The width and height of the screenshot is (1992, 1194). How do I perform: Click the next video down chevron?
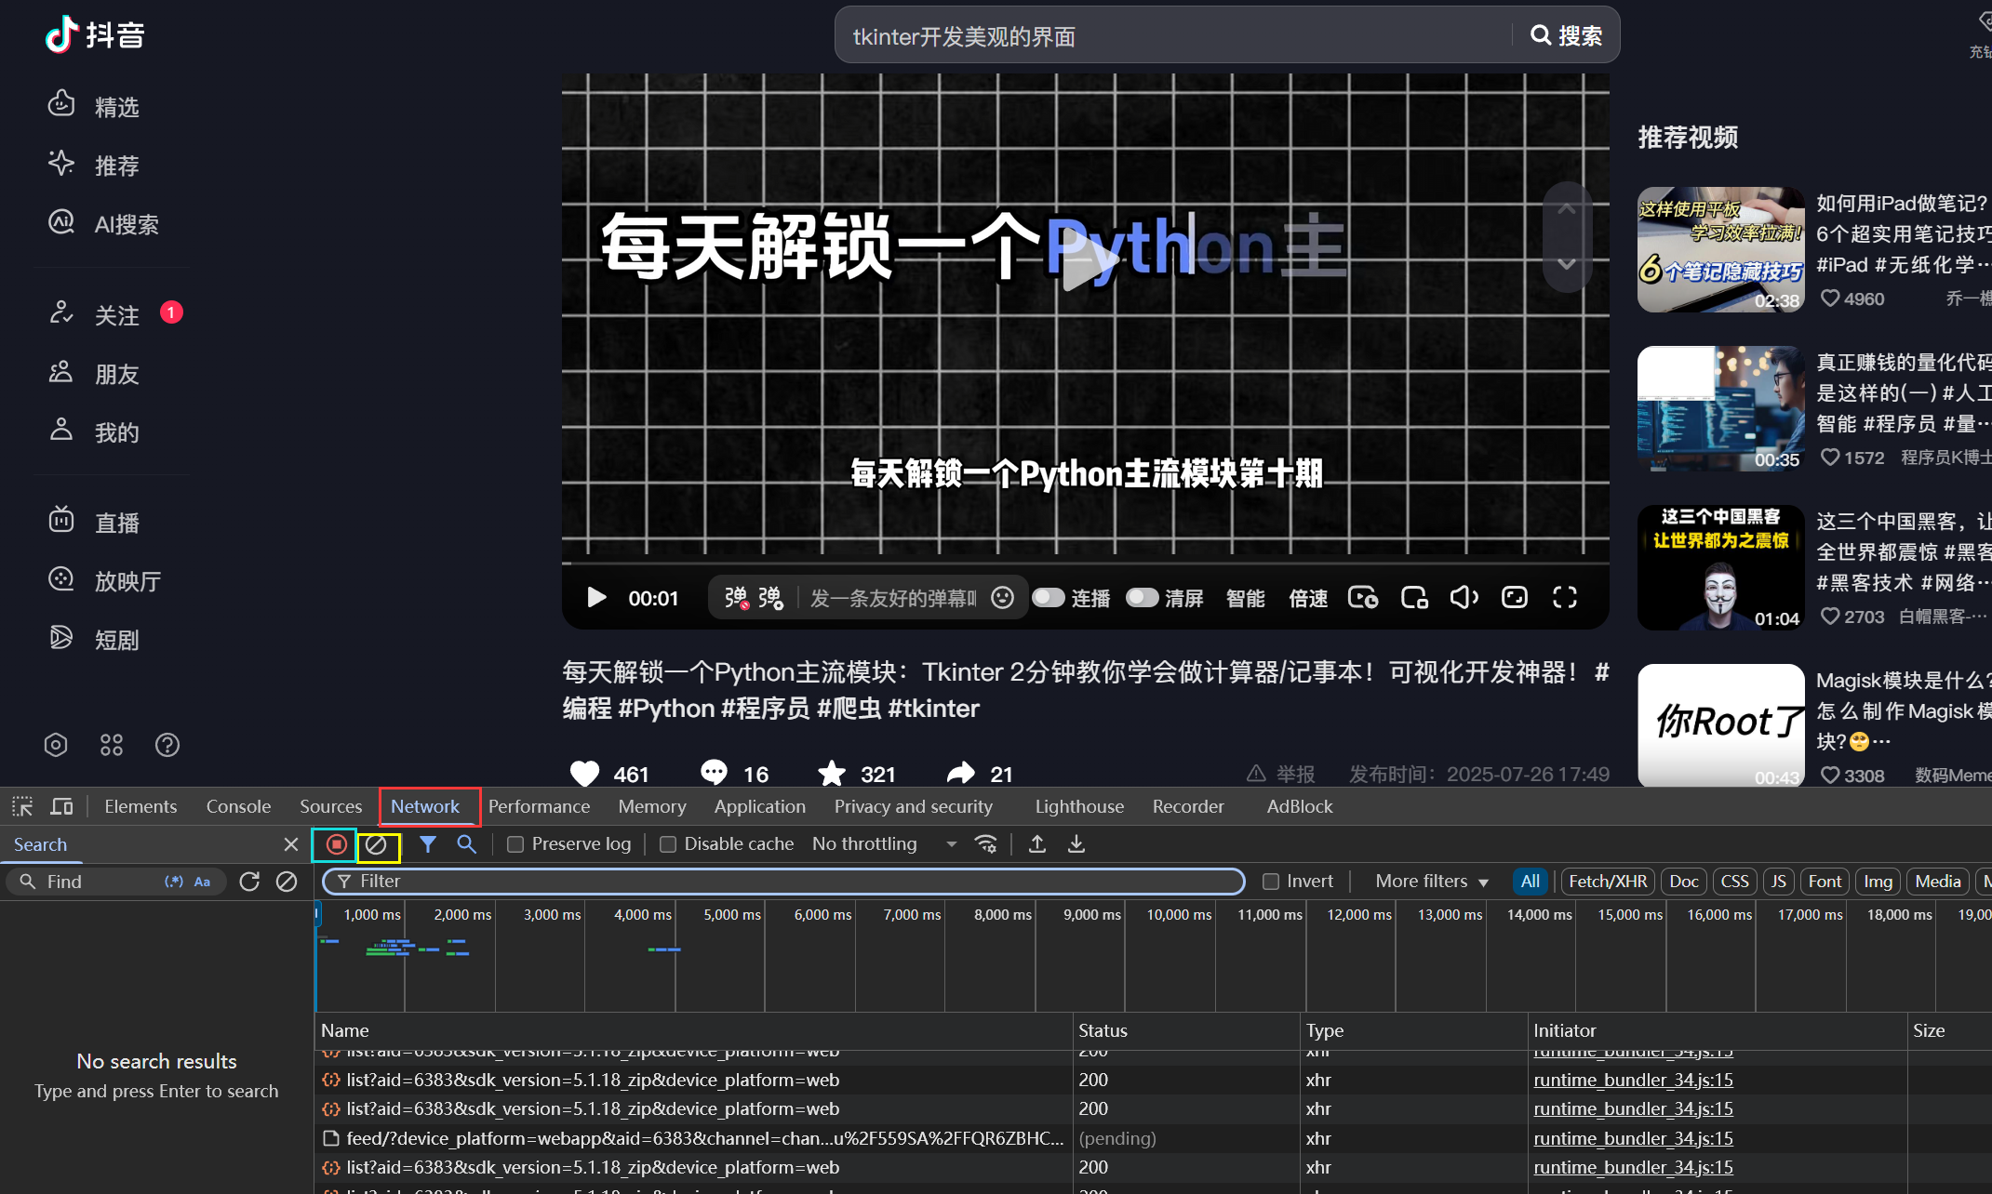[1567, 264]
